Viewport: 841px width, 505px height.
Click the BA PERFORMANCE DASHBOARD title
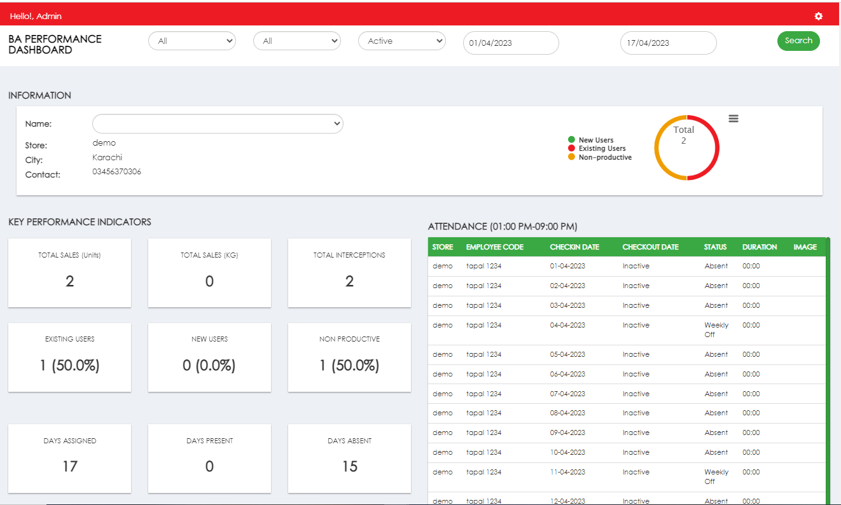point(55,44)
